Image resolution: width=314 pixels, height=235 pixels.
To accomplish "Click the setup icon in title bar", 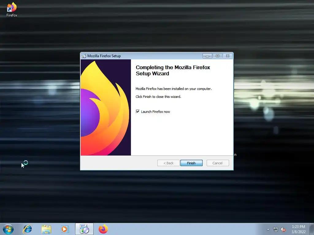I will pyautogui.click(x=84, y=56).
